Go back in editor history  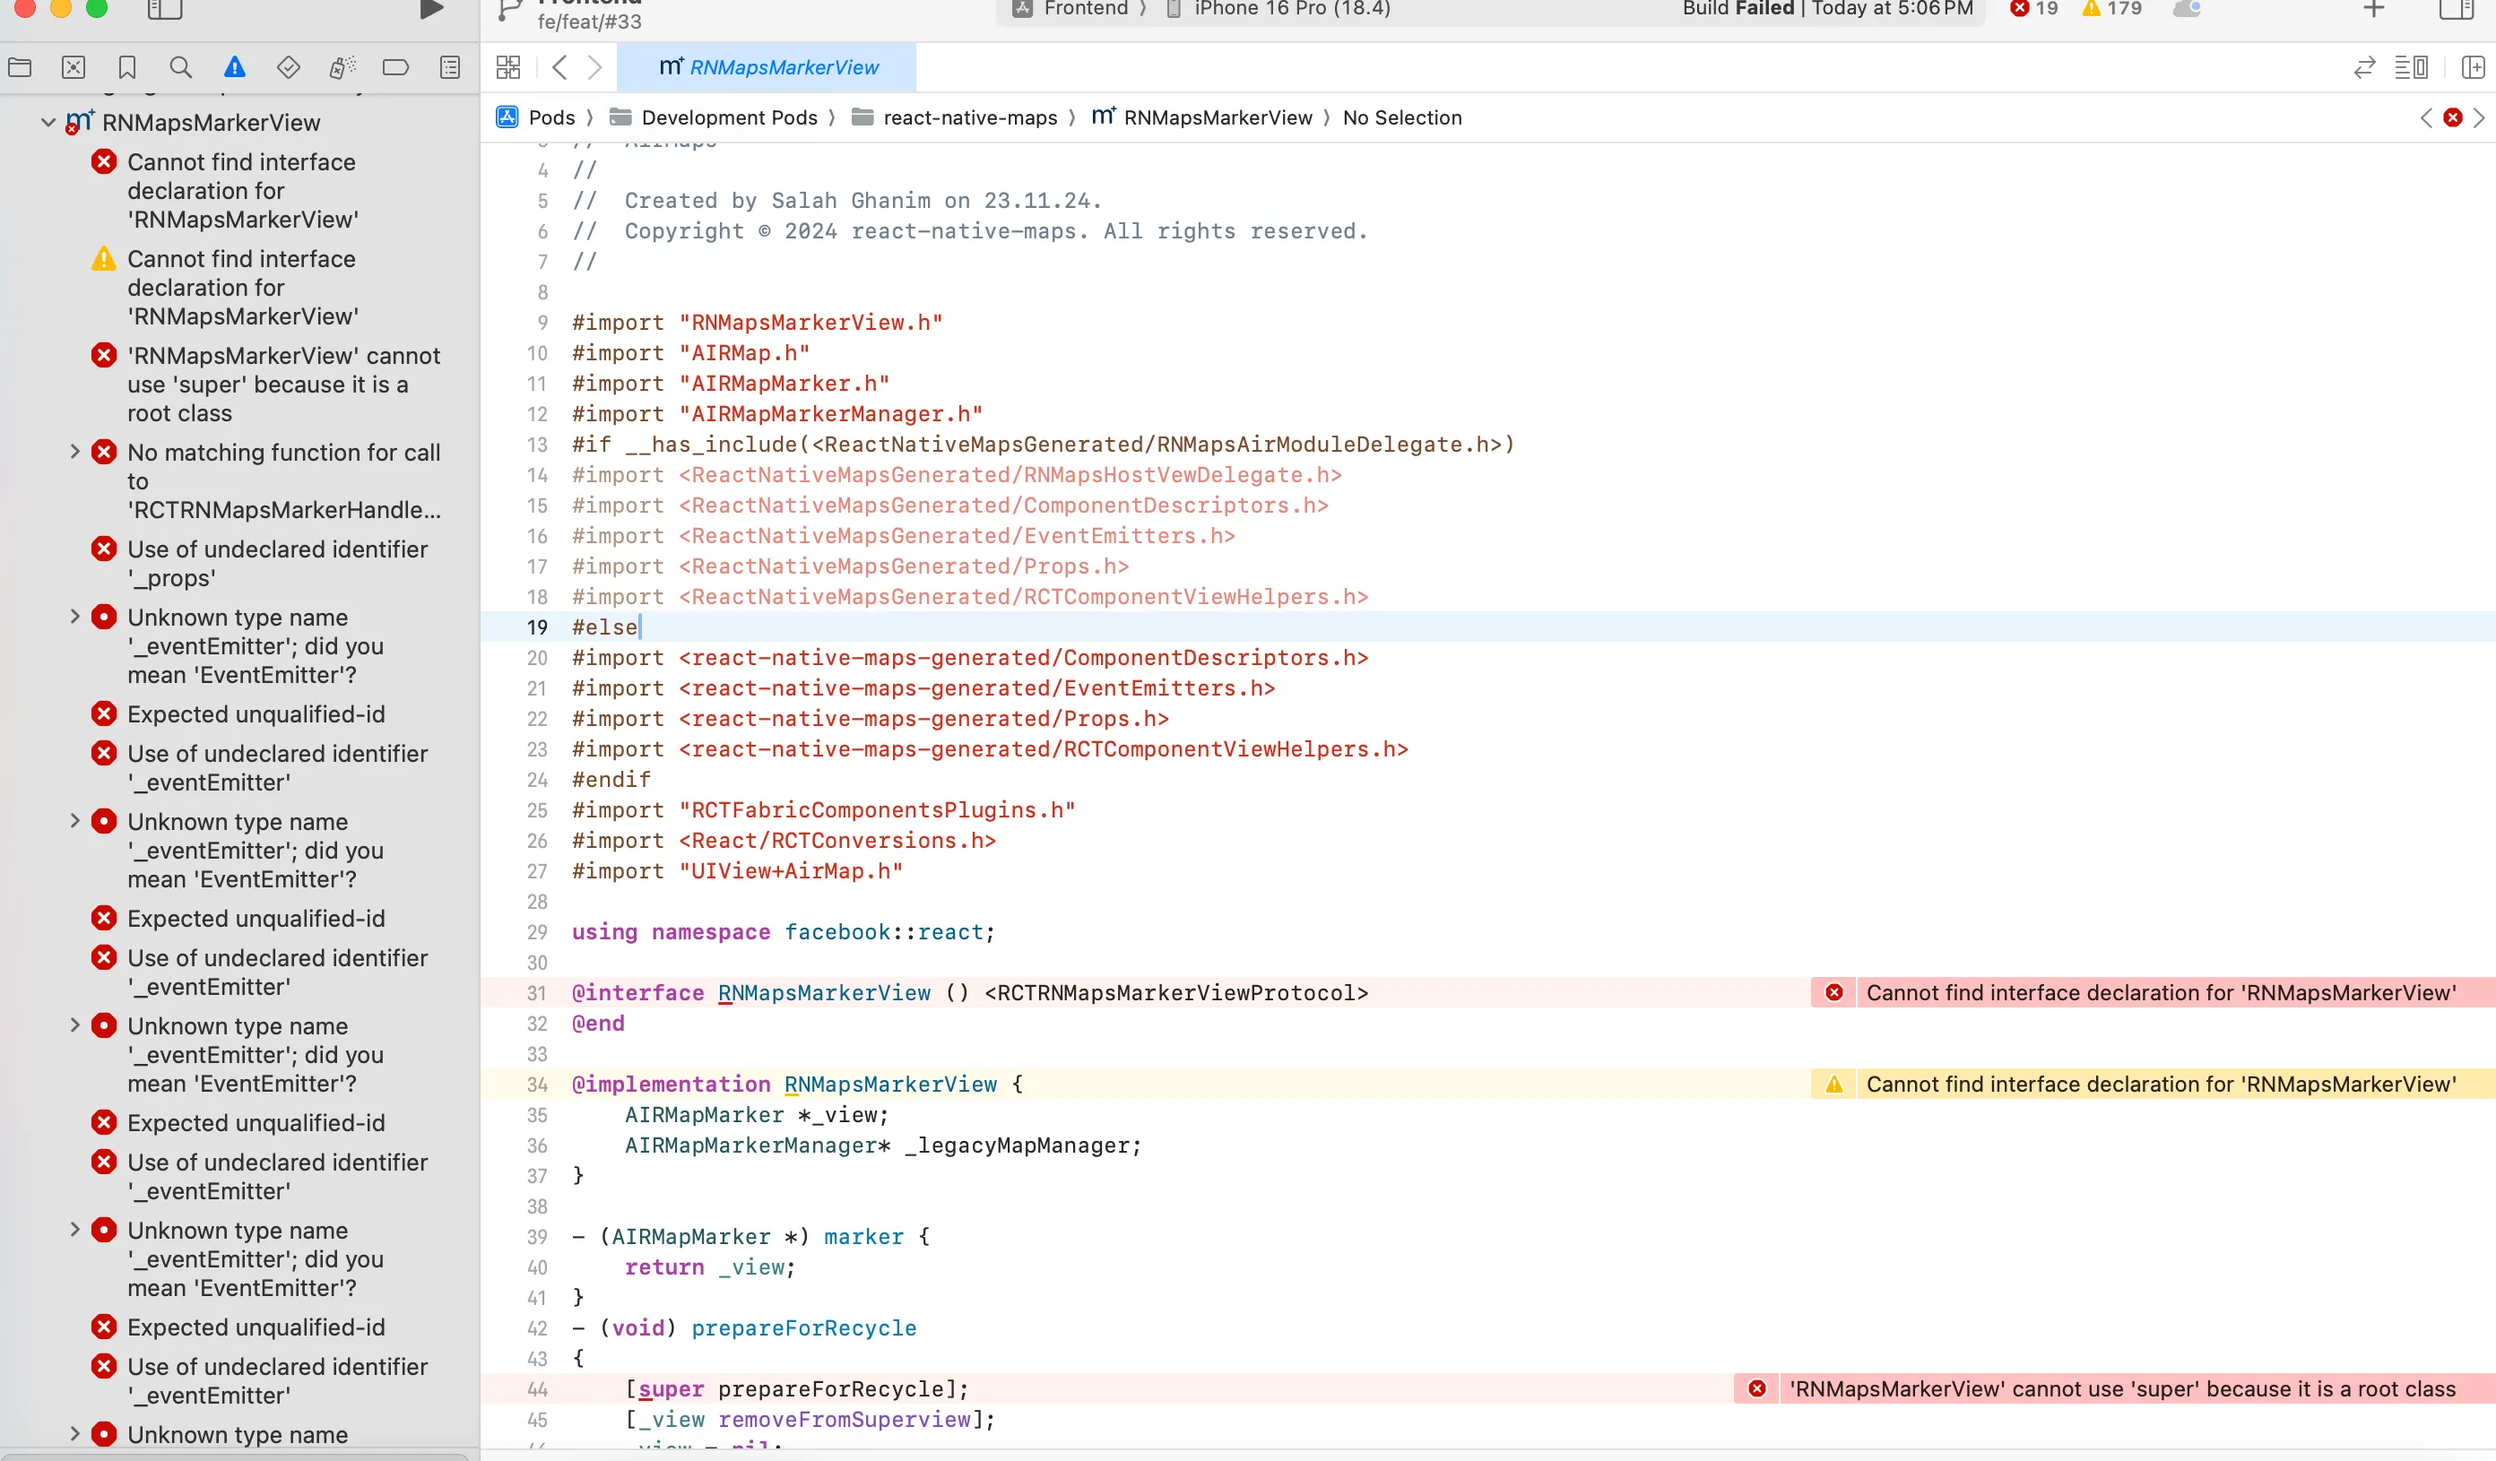click(x=559, y=67)
